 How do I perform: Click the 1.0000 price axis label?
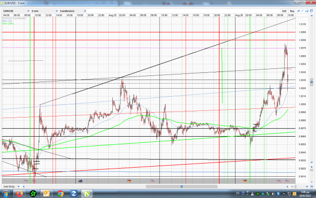click(302, 104)
